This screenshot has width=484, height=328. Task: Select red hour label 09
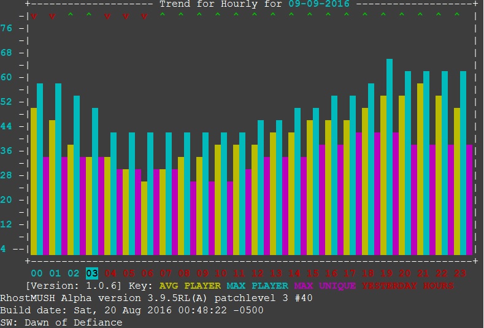point(202,273)
